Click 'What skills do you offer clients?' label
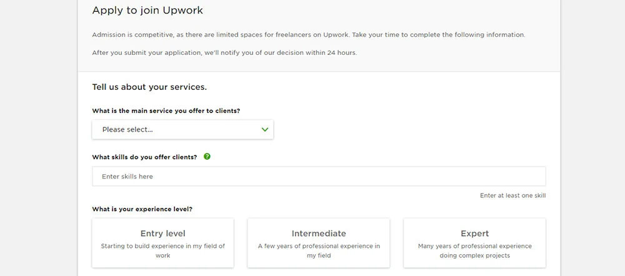Viewport: 625px width, 276px height. click(144, 157)
